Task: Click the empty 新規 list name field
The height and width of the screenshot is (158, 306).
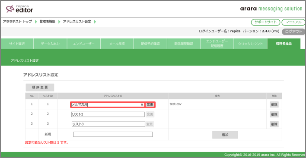Action: [113, 134]
